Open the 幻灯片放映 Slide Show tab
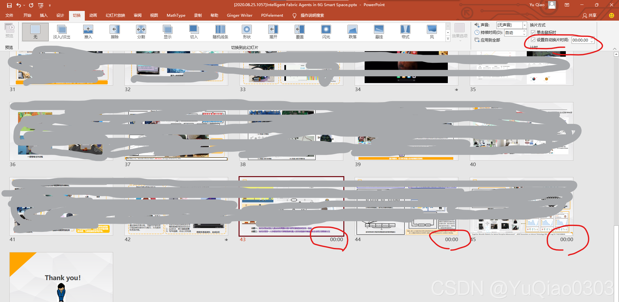Viewport: 619px width, 302px height. point(115,15)
